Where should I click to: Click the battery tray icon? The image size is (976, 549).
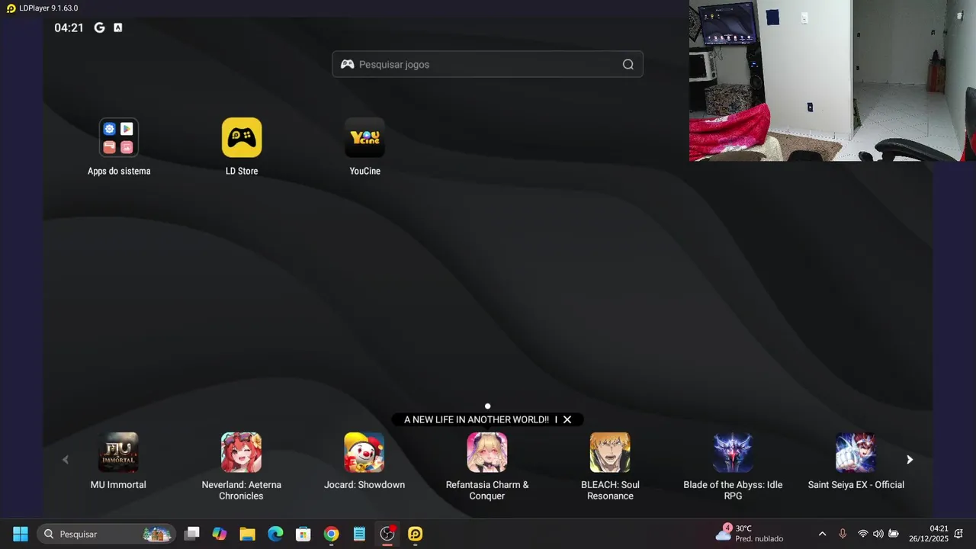click(894, 534)
